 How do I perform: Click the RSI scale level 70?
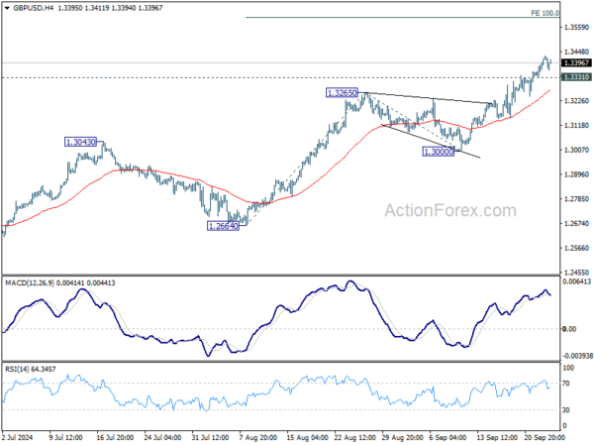click(566, 384)
